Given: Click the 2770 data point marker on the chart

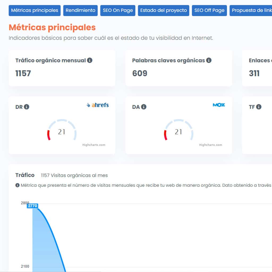Looking at the screenshot, I should tap(32, 206).
